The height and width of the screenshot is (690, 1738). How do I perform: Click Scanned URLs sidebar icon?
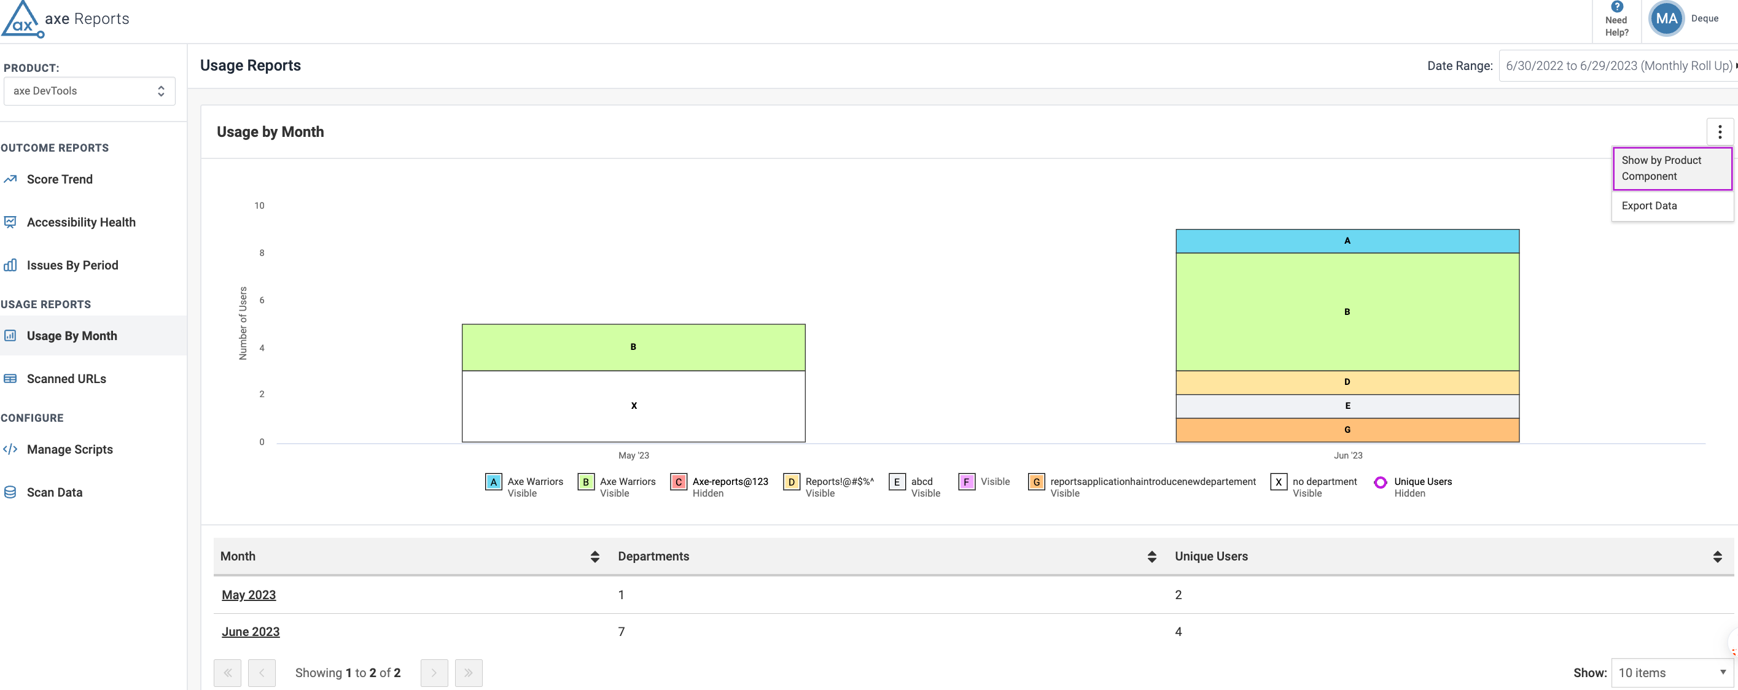click(x=10, y=379)
